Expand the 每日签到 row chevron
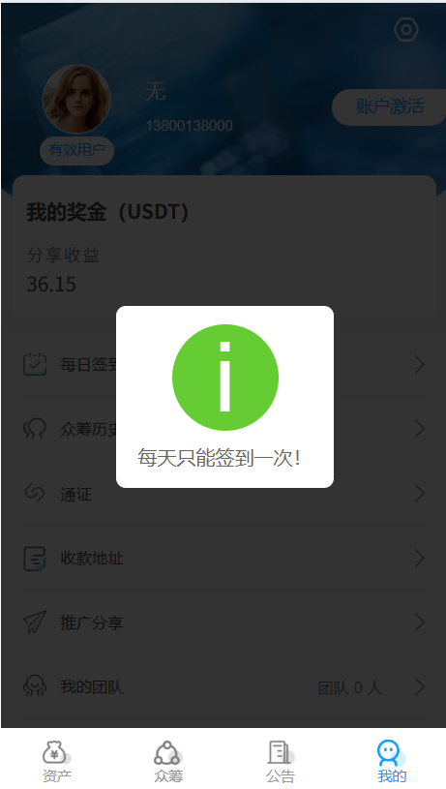 point(419,364)
